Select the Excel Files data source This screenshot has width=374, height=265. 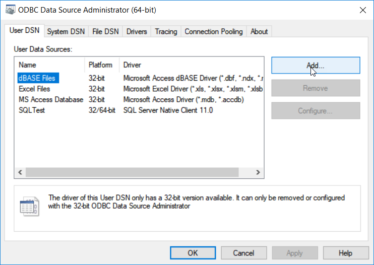[34, 89]
